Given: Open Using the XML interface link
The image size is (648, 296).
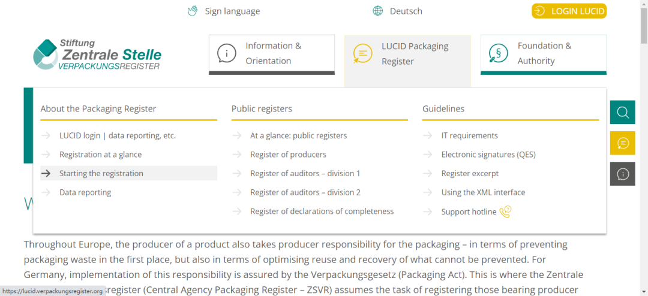Looking at the screenshot, I should [x=483, y=192].
